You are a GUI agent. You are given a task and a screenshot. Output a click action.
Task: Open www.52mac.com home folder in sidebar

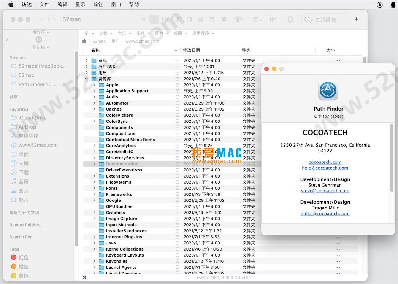click(34, 145)
